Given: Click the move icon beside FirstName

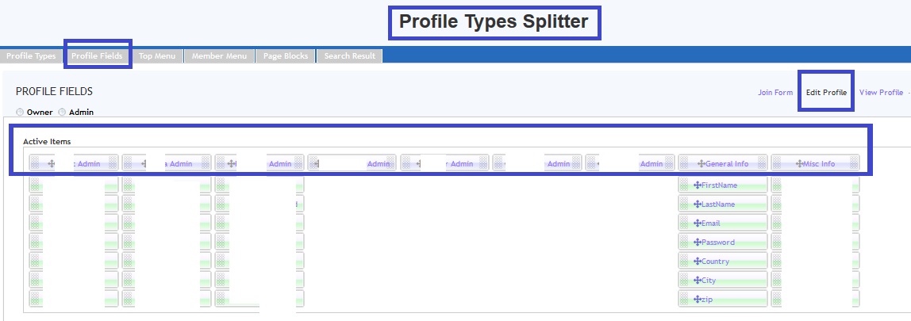Looking at the screenshot, I should (x=698, y=185).
